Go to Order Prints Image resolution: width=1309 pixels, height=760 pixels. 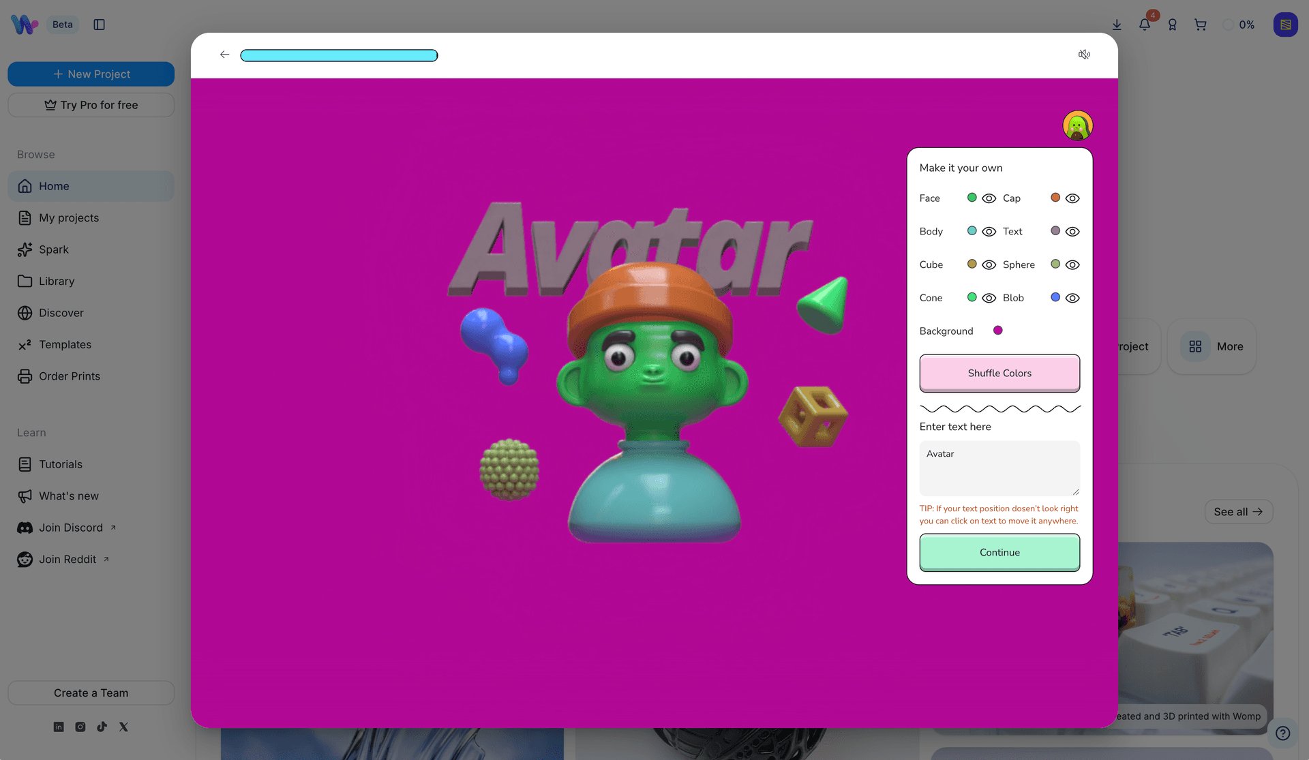(69, 376)
